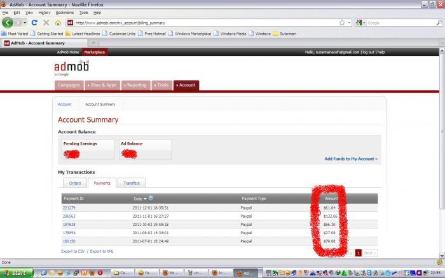The image size is (445, 278).
Task: Open payment ID 160150
Action: pos(69,241)
